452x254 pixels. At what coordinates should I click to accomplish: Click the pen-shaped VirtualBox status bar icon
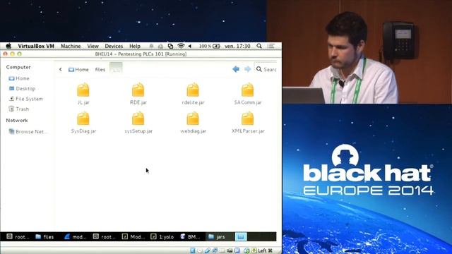207,250
